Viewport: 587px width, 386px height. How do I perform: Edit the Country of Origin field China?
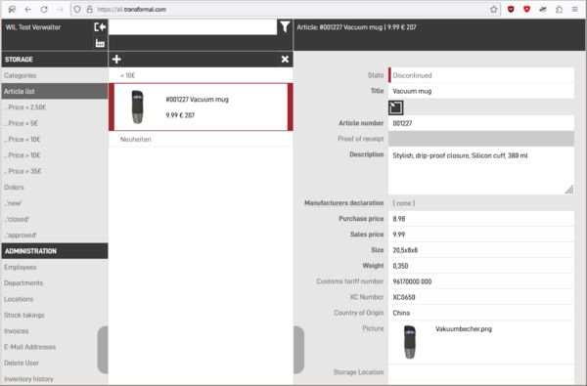481,313
